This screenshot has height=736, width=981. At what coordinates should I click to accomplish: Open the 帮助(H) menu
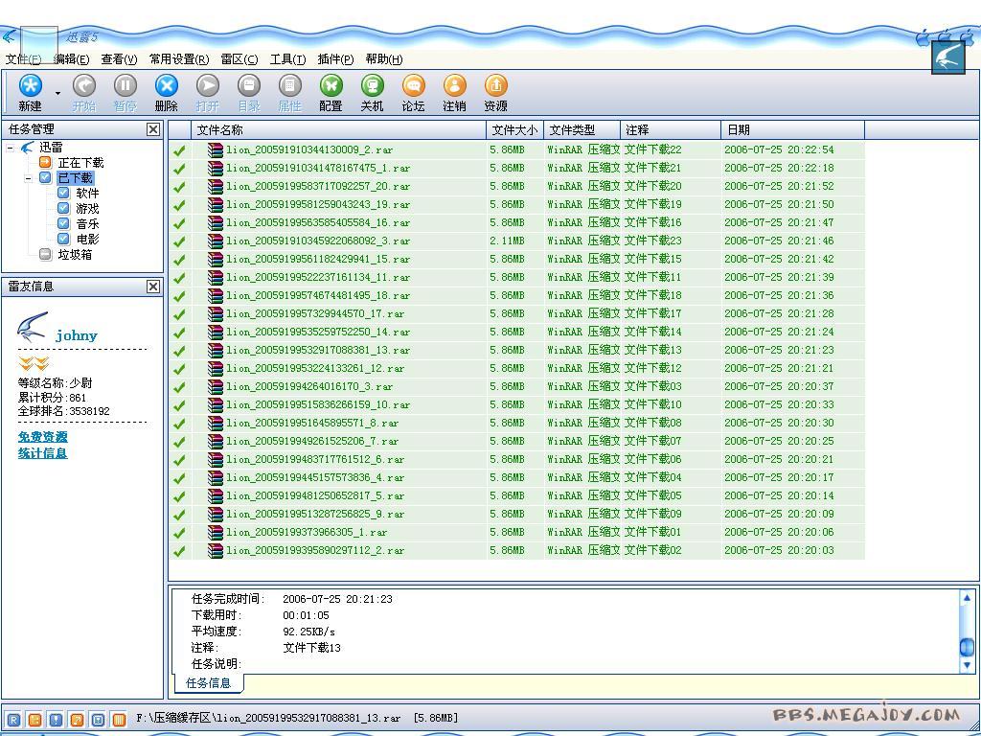[384, 59]
